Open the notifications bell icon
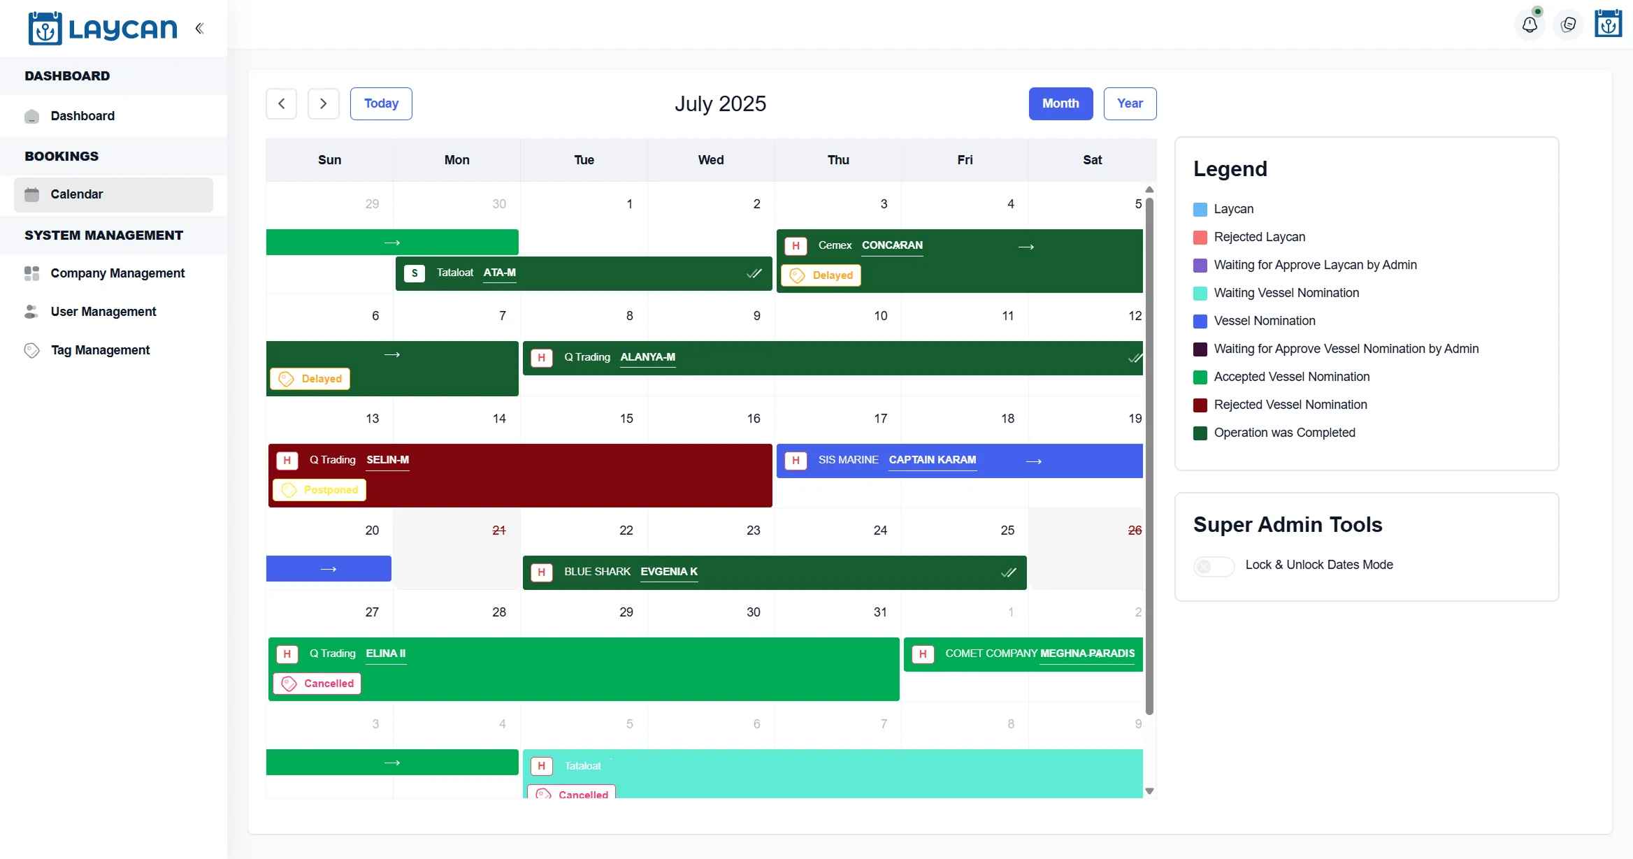 (x=1530, y=25)
